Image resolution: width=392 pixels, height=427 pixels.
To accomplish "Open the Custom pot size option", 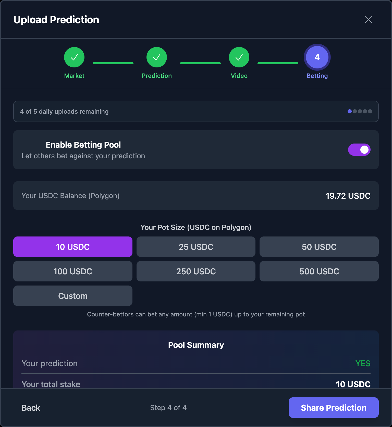I will click(x=73, y=296).
